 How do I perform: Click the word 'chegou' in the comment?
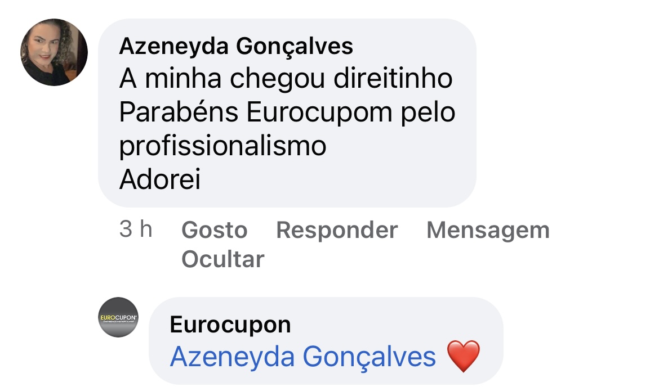(x=277, y=79)
